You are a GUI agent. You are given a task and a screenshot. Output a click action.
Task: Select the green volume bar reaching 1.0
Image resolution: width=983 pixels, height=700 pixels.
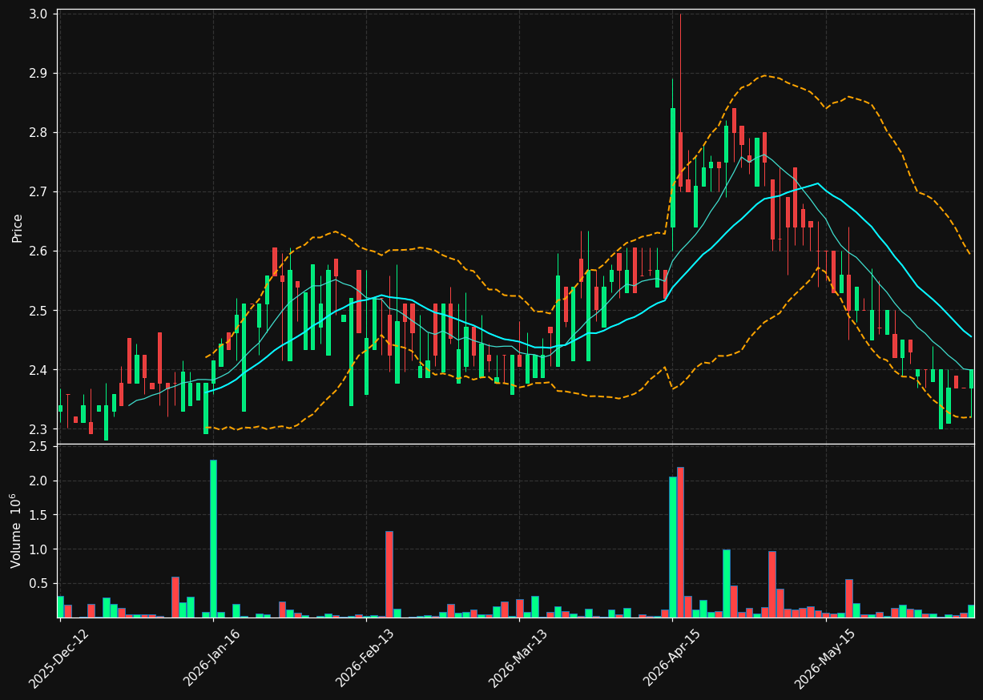click(726, 583)
